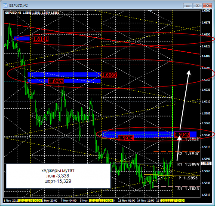Image resolution: width=215 pixels, height=206 pixels.
Task: Click the 2012.11.17 00:00 date marker
Action: tap(172, 200)
